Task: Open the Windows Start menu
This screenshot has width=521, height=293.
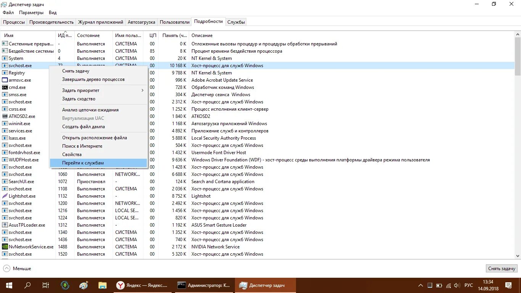Action: (x=9, y=285)
